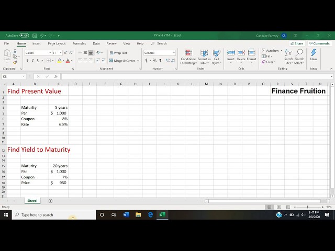Click the Paste clipboard icon
The height and width of the screenshot is (251, 335).
tap(7, 53)
